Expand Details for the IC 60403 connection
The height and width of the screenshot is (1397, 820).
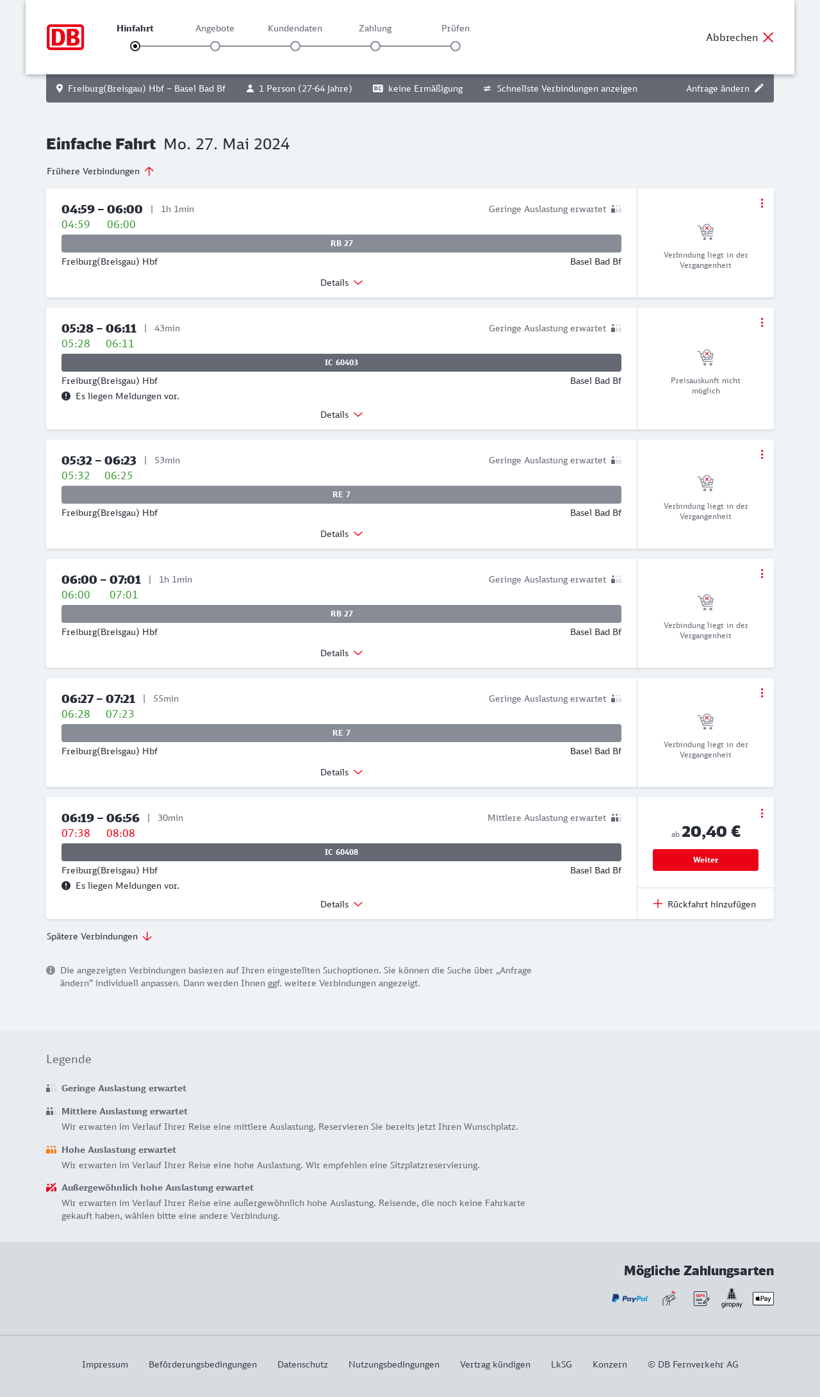(341, 415)
